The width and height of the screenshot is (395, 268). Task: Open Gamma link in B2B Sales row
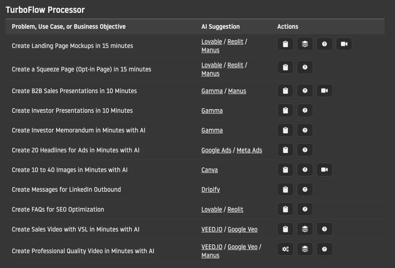pyautogui.click(x=212, y=91)
